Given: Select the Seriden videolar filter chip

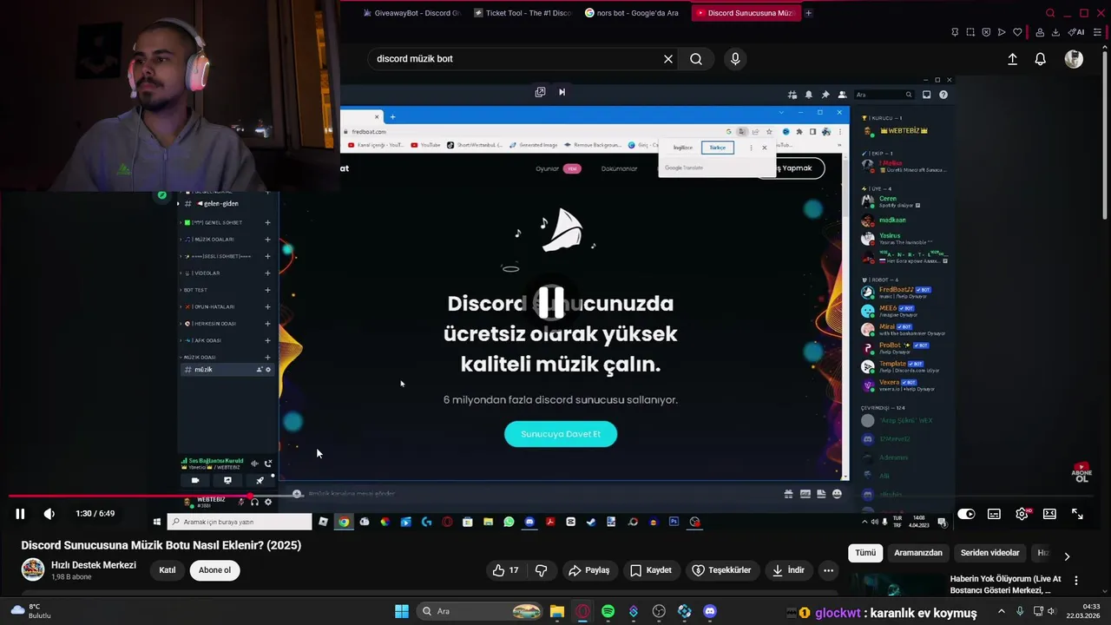Looking at the screenshot, I should (x=990, y=553).
